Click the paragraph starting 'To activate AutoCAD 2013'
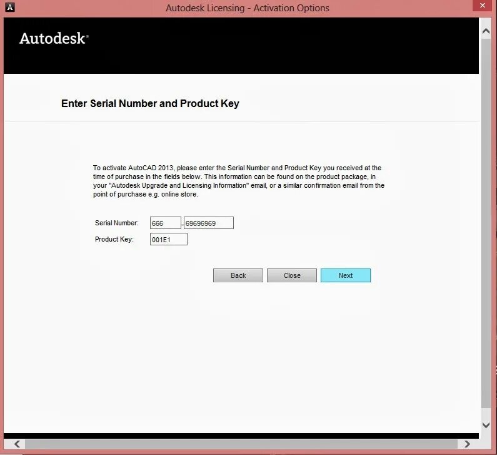Screen dimensions: 497x455 click(x=239, y=181)
